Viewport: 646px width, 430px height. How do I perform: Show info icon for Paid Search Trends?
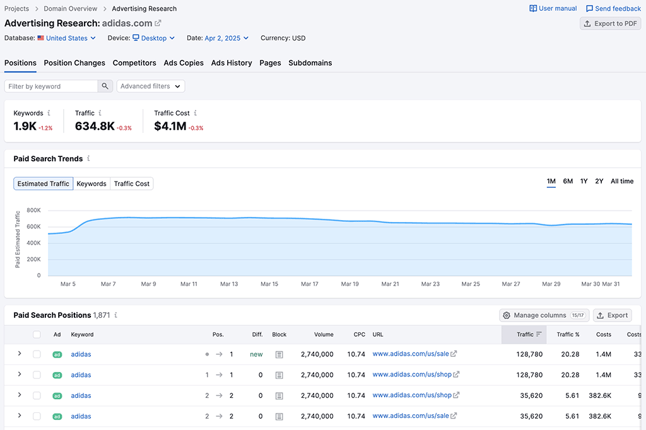pos(88,159)
